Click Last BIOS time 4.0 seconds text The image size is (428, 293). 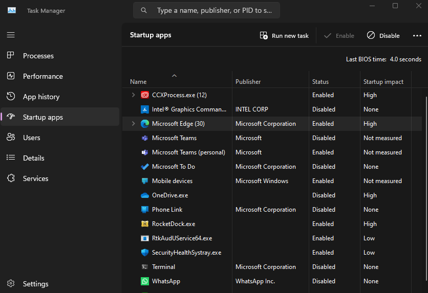coord(383,59)
